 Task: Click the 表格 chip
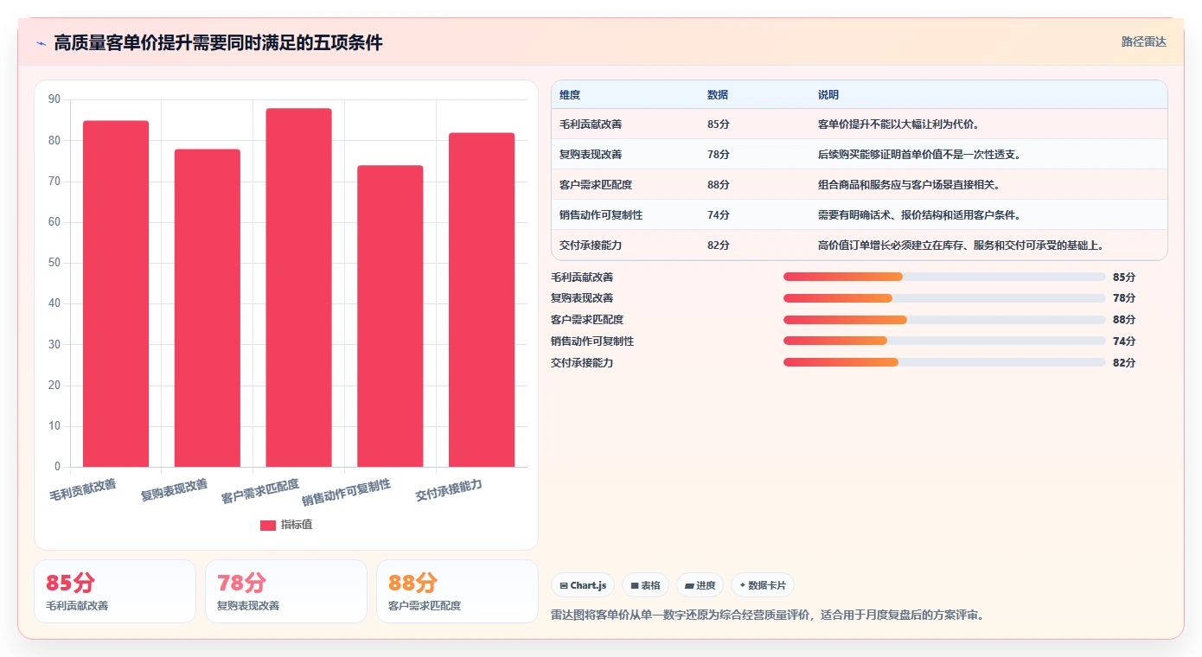coord(645,585)
